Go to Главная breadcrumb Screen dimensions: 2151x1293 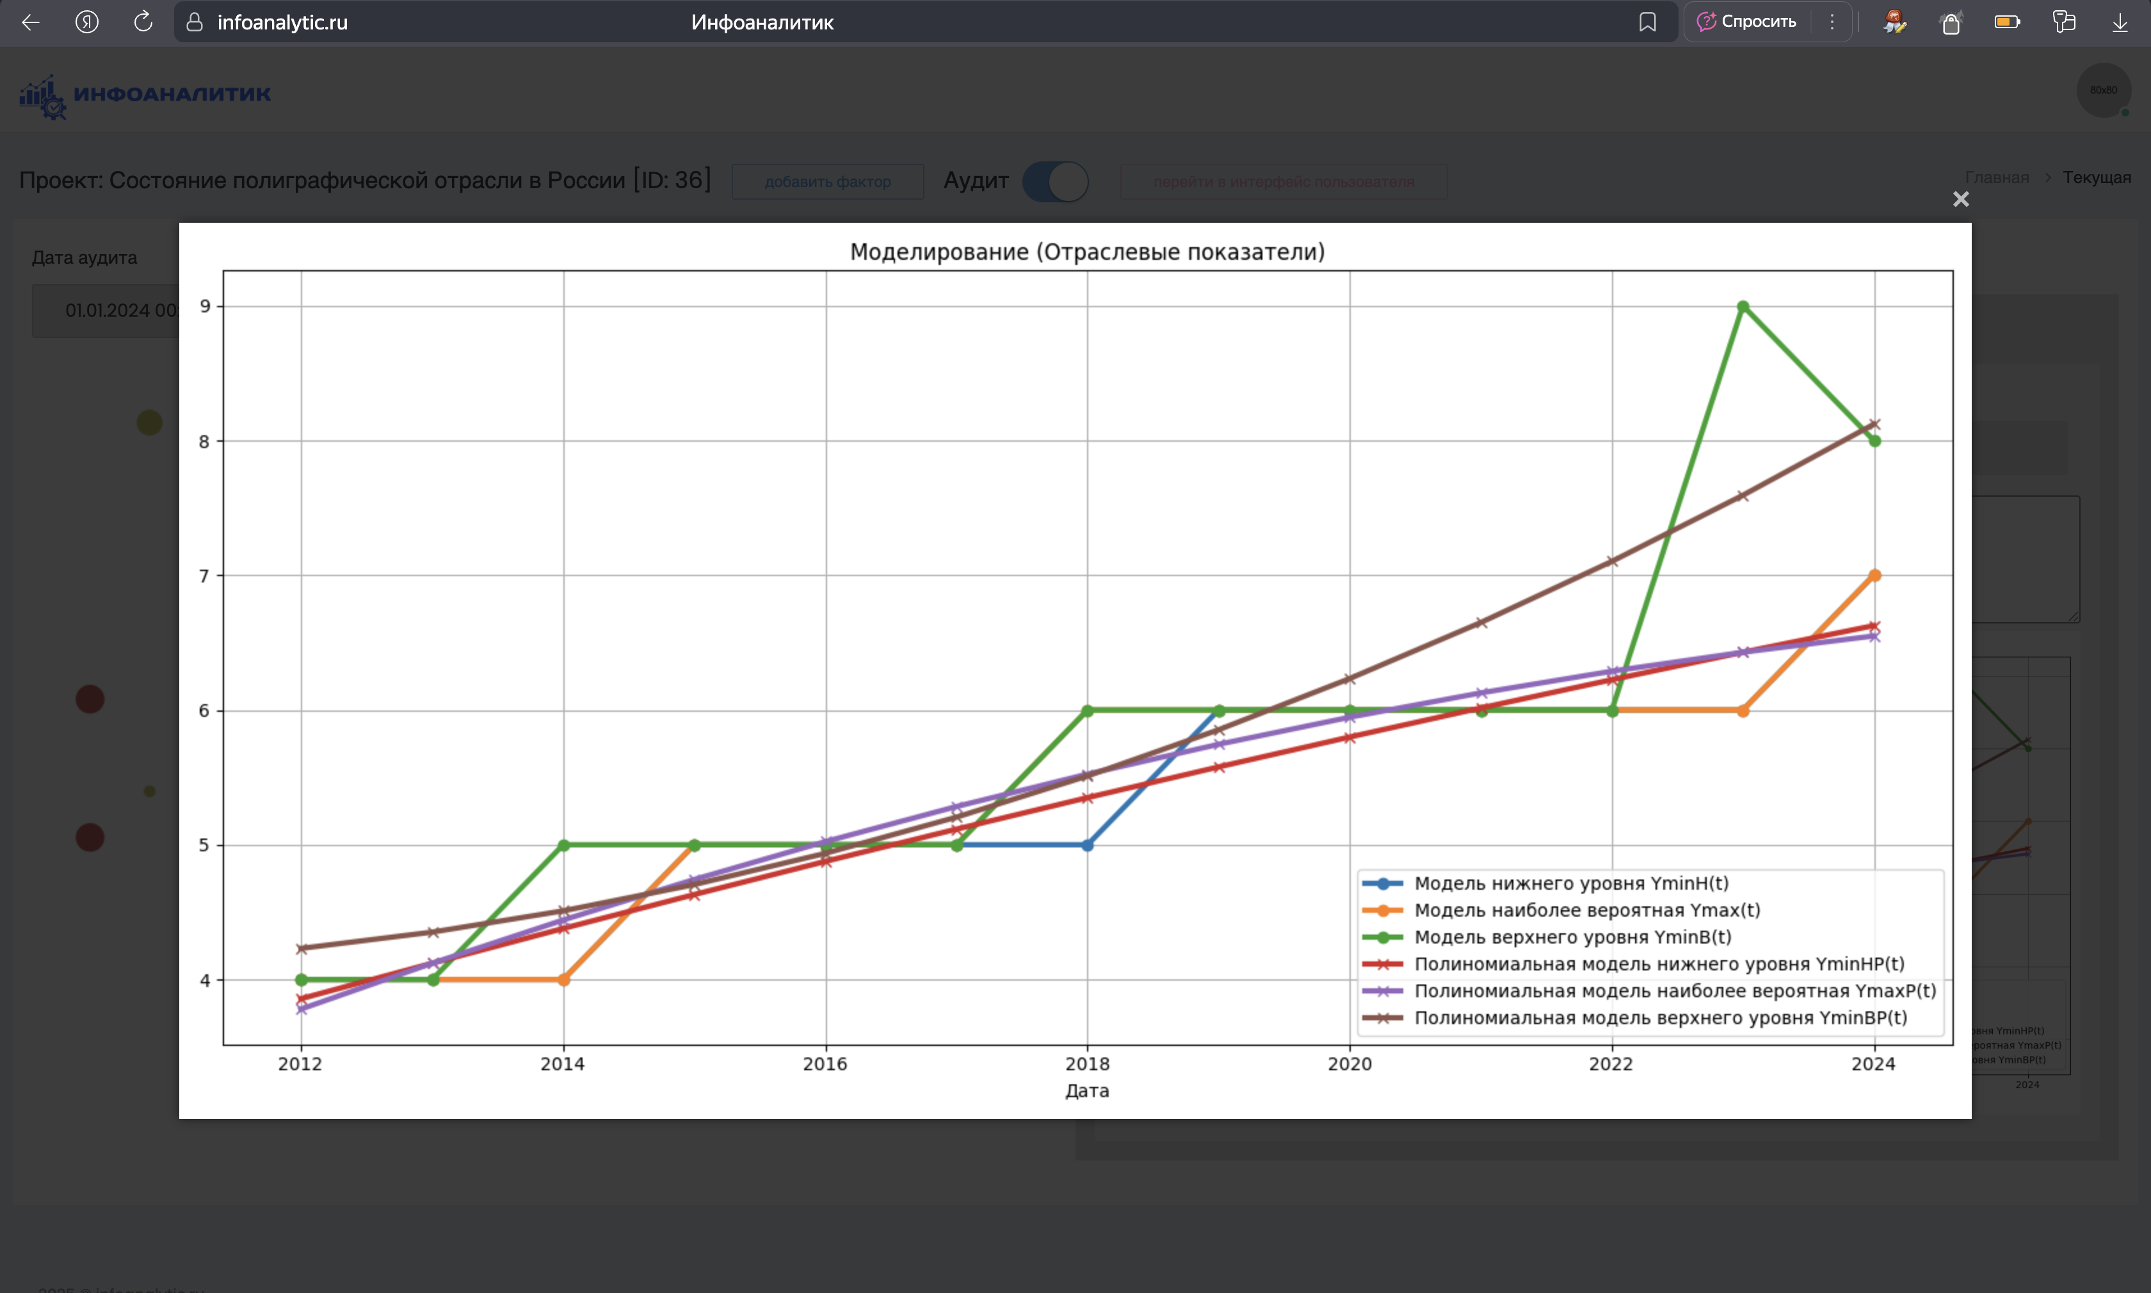[1997, 178]
